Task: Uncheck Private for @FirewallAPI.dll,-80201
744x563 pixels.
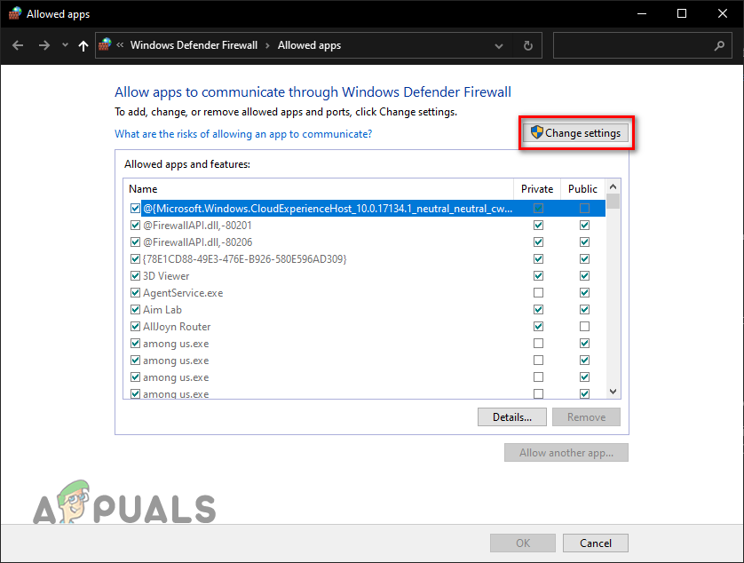Action: pyautogui.click(x=538, y=225)
